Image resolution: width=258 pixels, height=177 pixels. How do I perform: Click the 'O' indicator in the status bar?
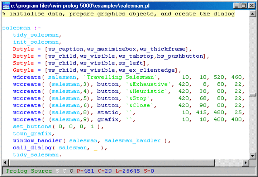coord(71,171)
